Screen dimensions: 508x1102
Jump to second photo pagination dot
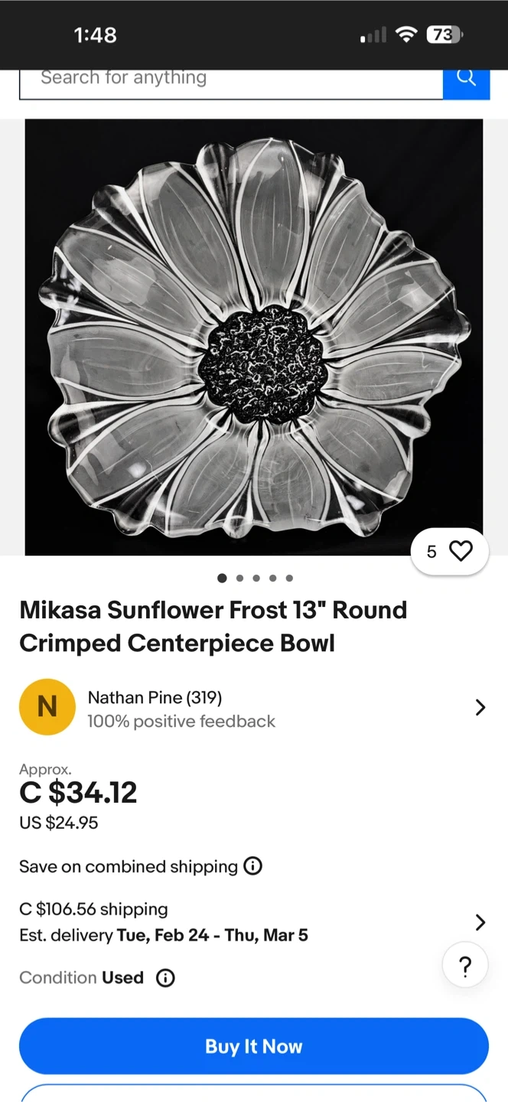(239, 579)
